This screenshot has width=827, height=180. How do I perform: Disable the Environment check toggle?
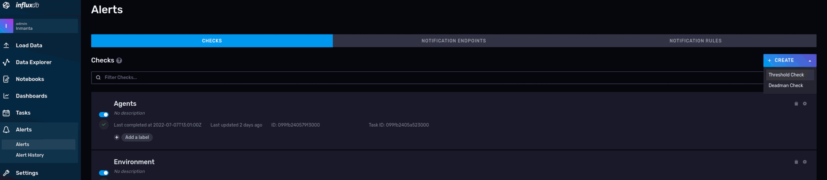(104, 173)
